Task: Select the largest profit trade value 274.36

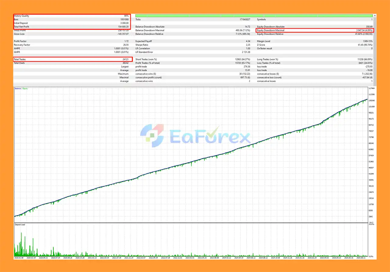Action: click(247, 67)
